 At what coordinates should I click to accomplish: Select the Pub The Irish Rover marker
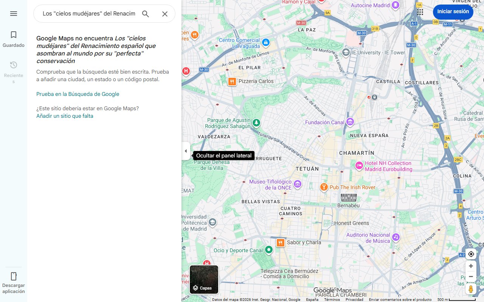click(324, 187)
